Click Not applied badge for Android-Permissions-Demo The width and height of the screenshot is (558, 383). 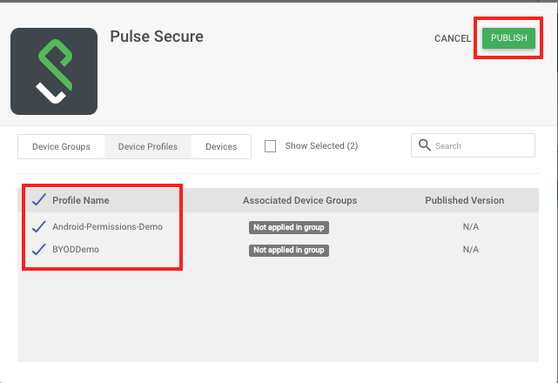click(x=289, y=227)
